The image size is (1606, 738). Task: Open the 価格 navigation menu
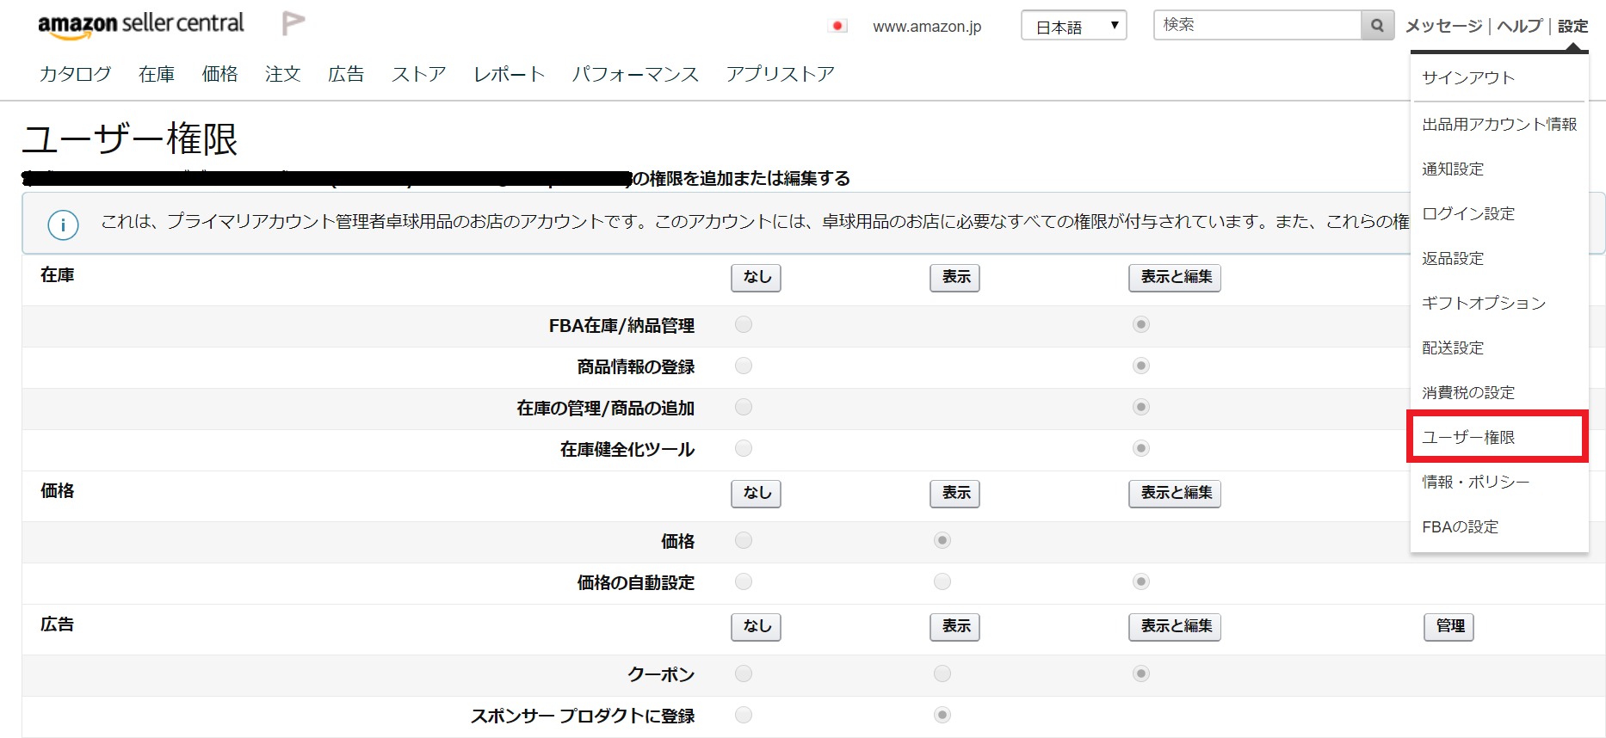pyautogui.click(x=219, y=74)
